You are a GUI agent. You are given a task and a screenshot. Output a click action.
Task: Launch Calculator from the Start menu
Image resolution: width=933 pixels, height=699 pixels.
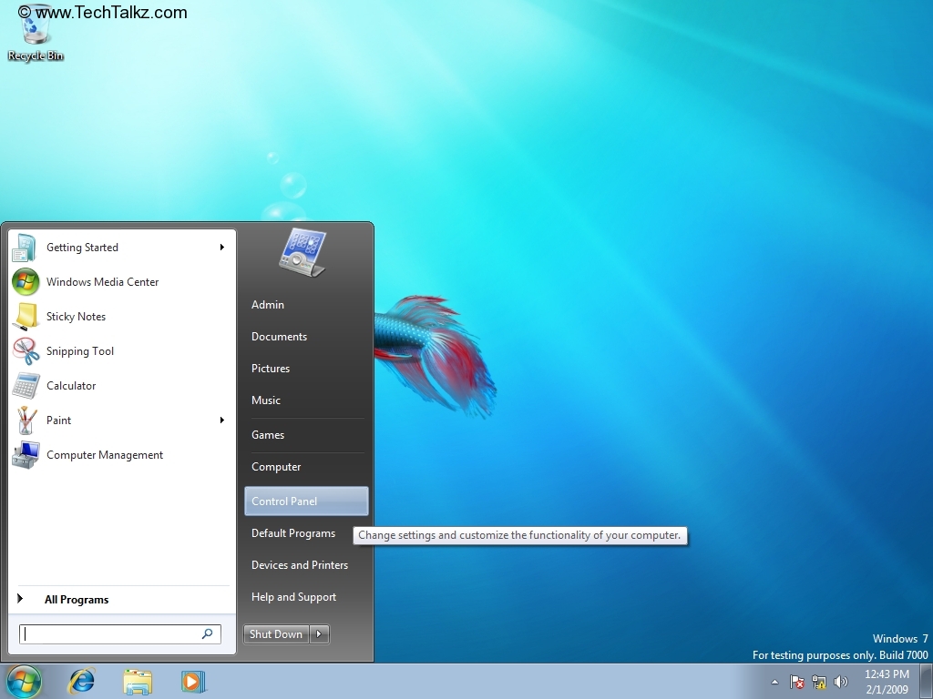click(70, 385)
